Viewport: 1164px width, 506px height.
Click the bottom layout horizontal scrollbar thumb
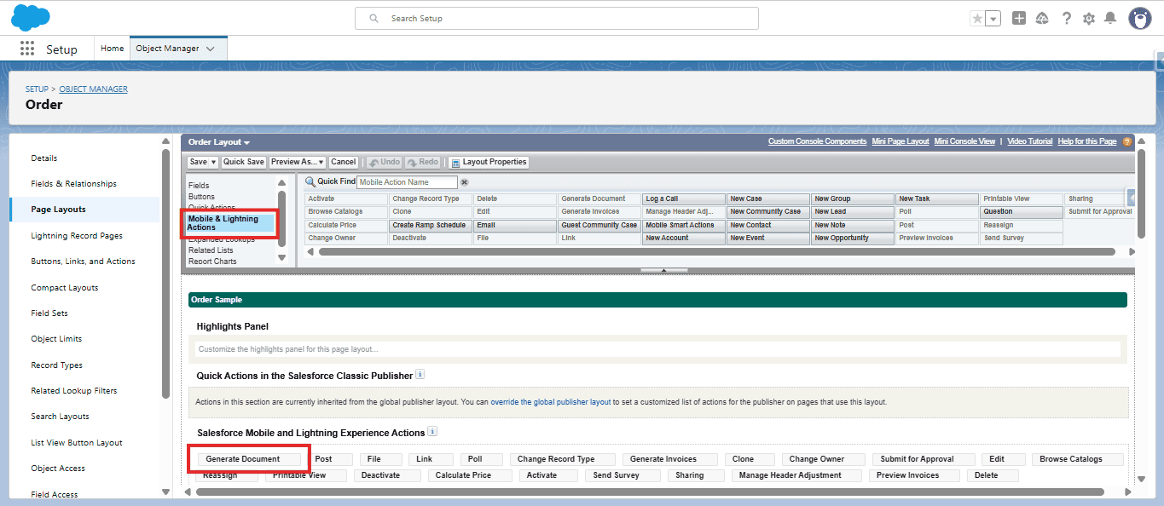pyautogui.click(x=650, y=492)
